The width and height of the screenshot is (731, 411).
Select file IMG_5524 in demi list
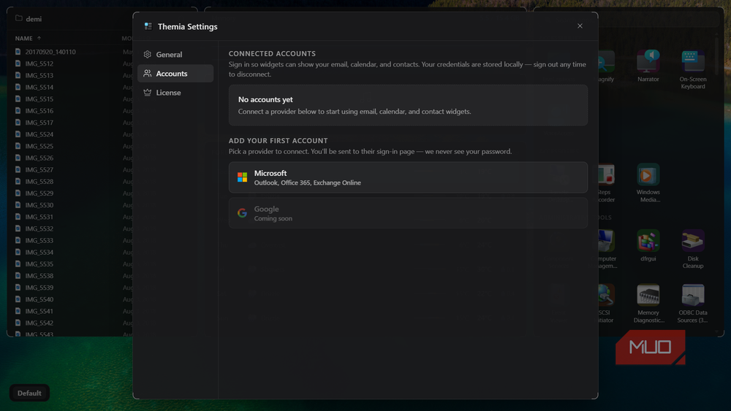(x=39, y=134)
